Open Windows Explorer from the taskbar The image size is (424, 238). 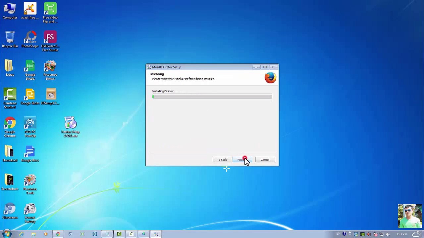(33, 234)
